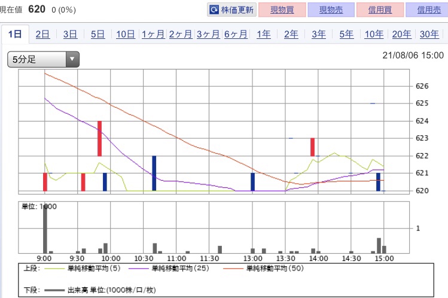Viewport: 448px width, 298px height.
Task: Click the red candlestick before 14:00
Action: (x=313, y=147)
